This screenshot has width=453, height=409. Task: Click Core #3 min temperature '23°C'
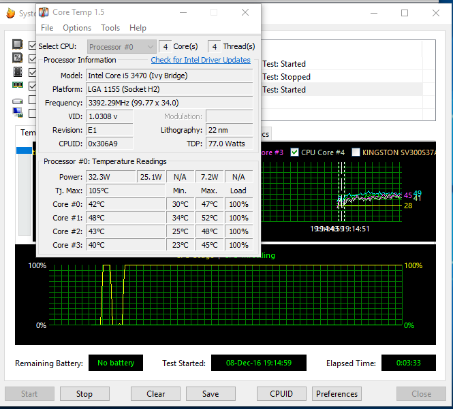(181, 245)
